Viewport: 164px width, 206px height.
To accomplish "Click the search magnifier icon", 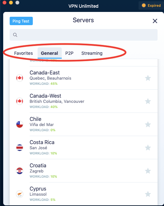I will (15, 35).
